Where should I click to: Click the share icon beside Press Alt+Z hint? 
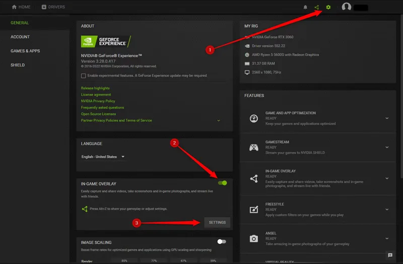(x=85, y=209)
